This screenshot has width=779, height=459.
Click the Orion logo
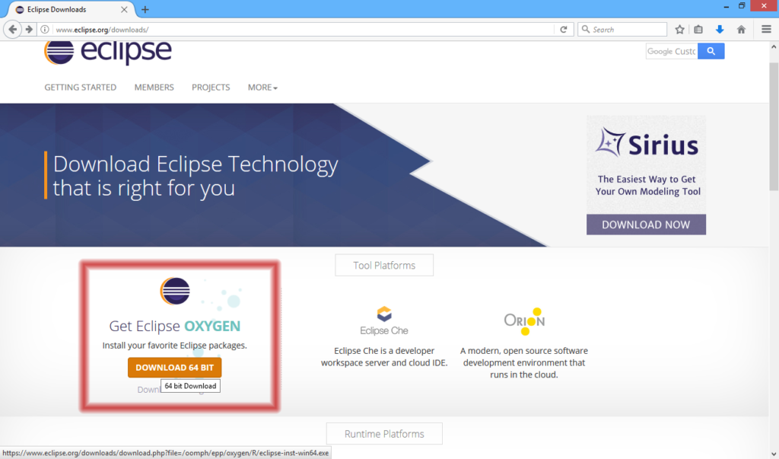click(524, 321)
